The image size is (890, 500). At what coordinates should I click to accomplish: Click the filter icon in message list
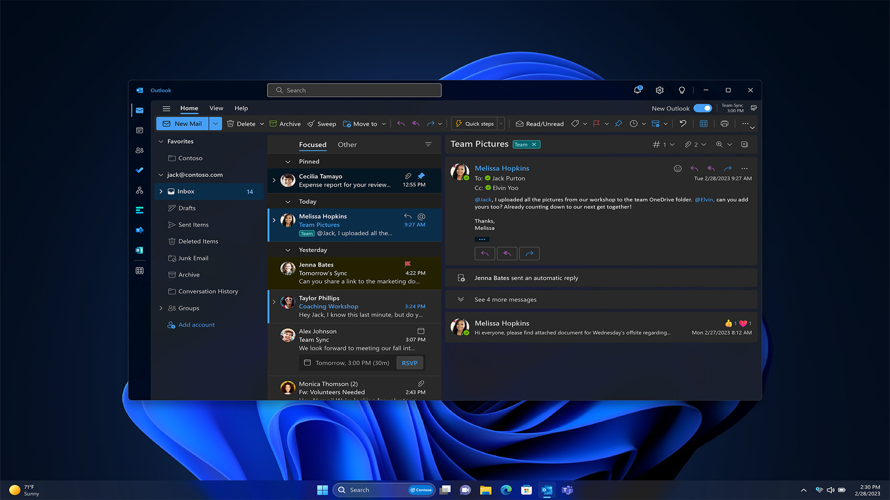tap(428, 144)
